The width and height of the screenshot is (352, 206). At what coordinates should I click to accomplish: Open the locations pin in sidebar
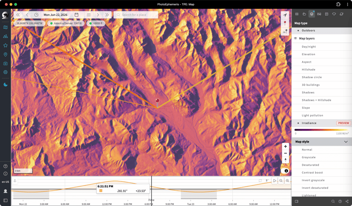[x=5, y=55]
